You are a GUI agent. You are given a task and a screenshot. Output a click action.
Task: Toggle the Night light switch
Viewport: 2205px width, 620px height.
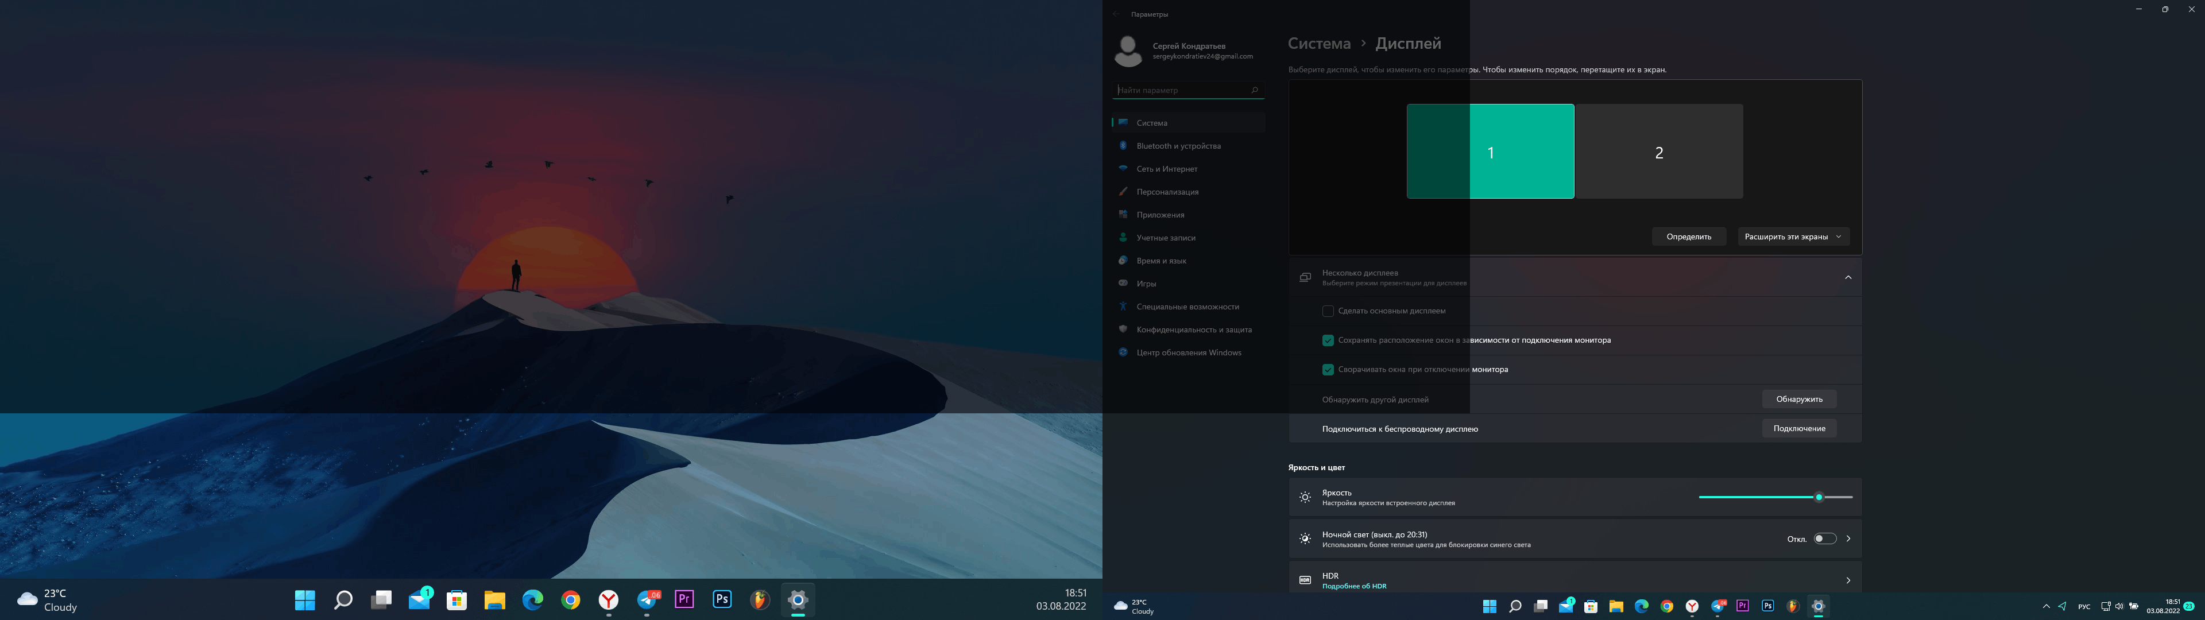click(x=1824, y=538)
